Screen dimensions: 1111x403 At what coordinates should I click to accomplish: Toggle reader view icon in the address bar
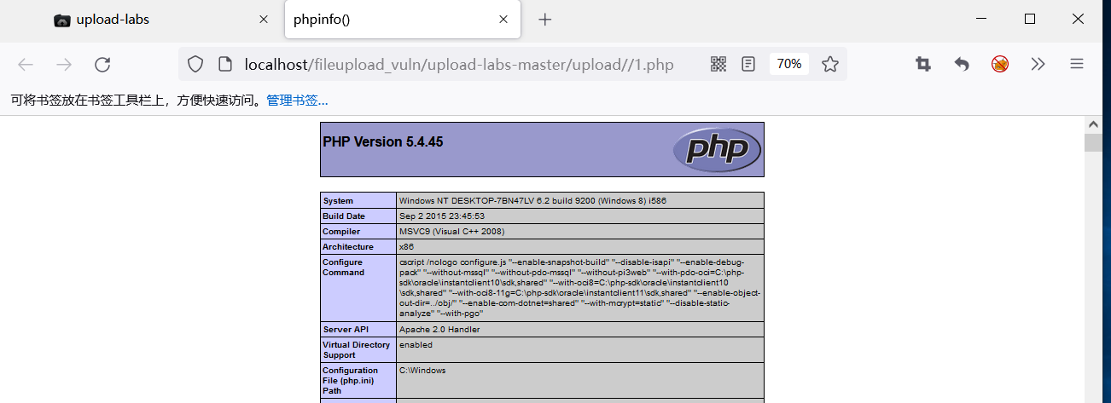click(x=748, y=64)
